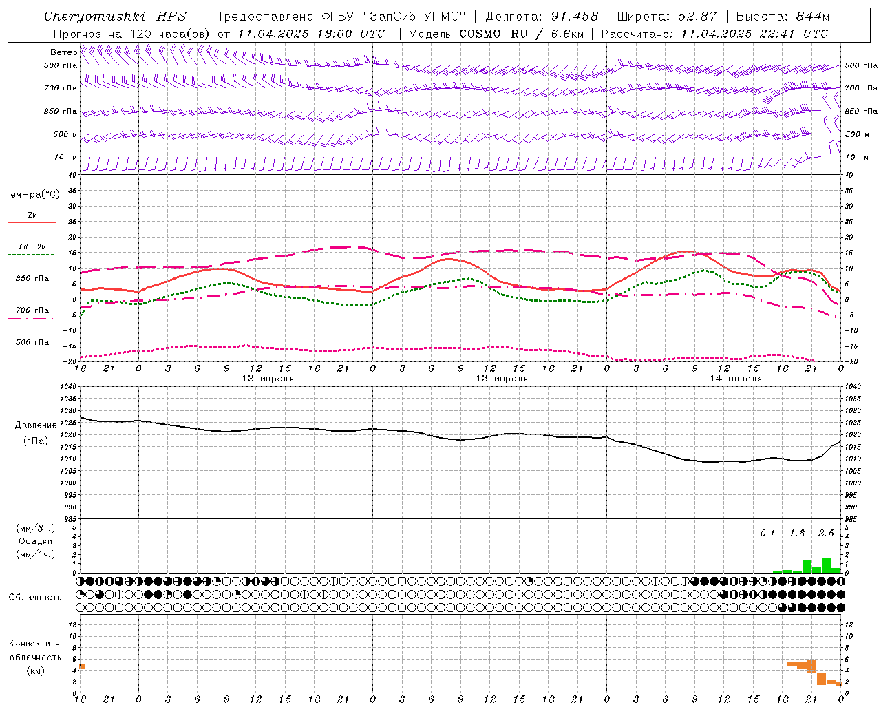This screenshot has width=881, height=705.
Task: Click the precipitation total value "1.6"
Action: pyautogui.click(x=797, y=533)
